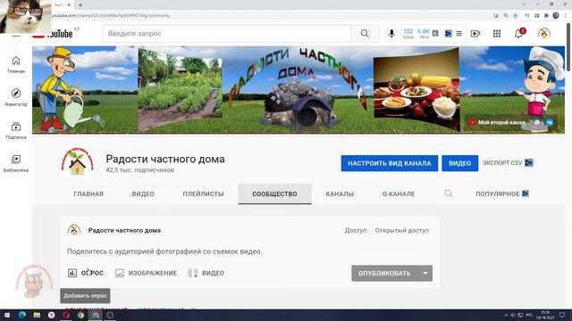Open Windows Start menu
This screenshot has height=321, width=572.
pyautogui.click(x=7, y=315)
